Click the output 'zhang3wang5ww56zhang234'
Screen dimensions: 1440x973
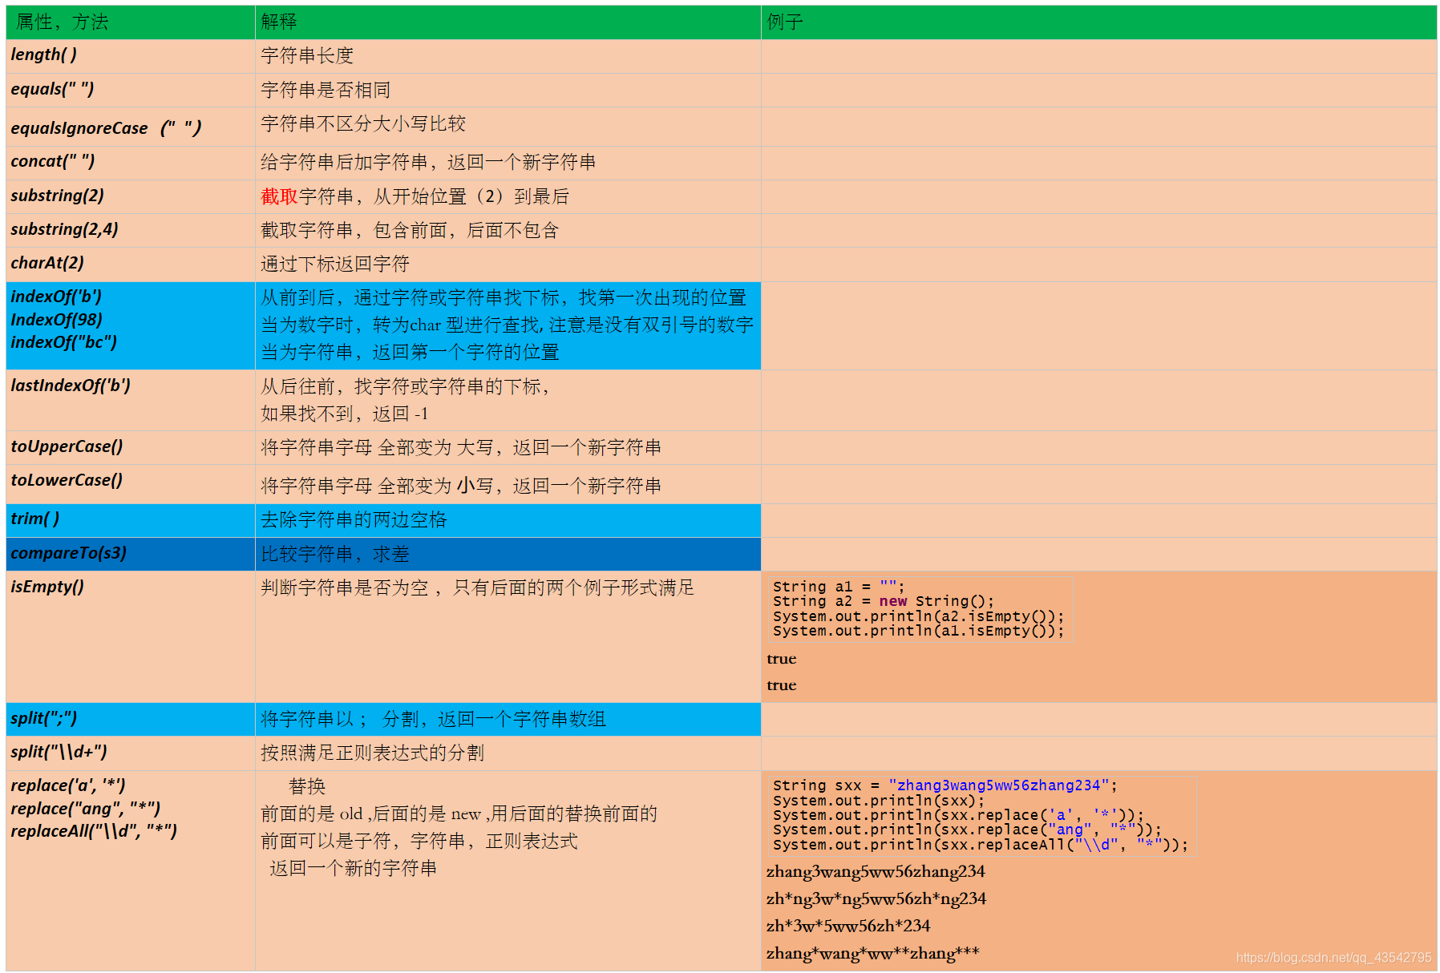coord(876,871)
